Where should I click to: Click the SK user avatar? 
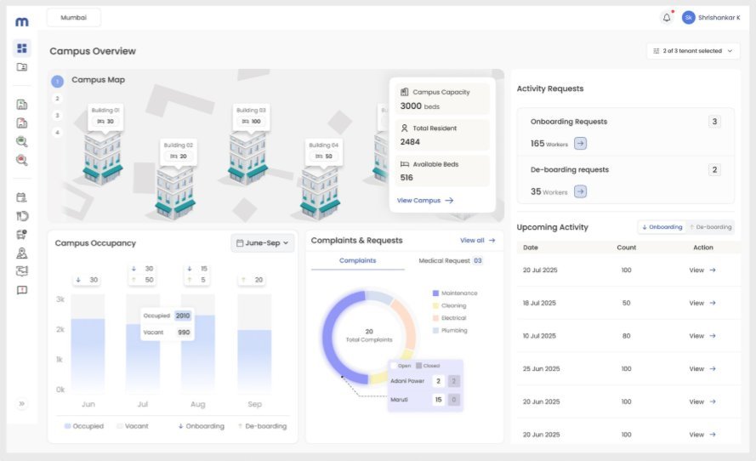point(689,17)
